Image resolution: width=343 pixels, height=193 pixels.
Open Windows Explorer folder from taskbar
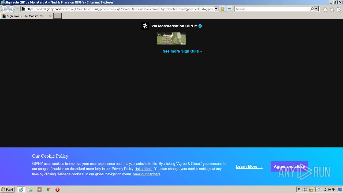click(30, 190)
